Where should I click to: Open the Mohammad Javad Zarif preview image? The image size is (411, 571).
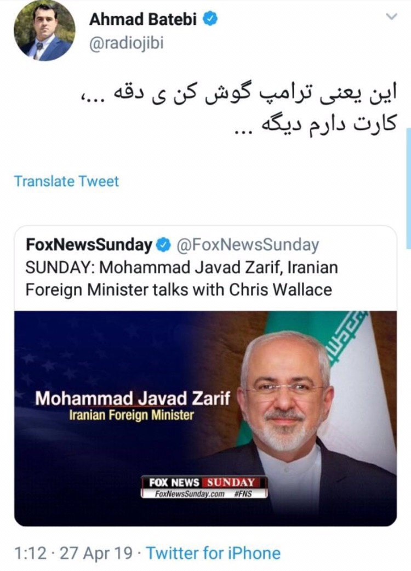206,419
